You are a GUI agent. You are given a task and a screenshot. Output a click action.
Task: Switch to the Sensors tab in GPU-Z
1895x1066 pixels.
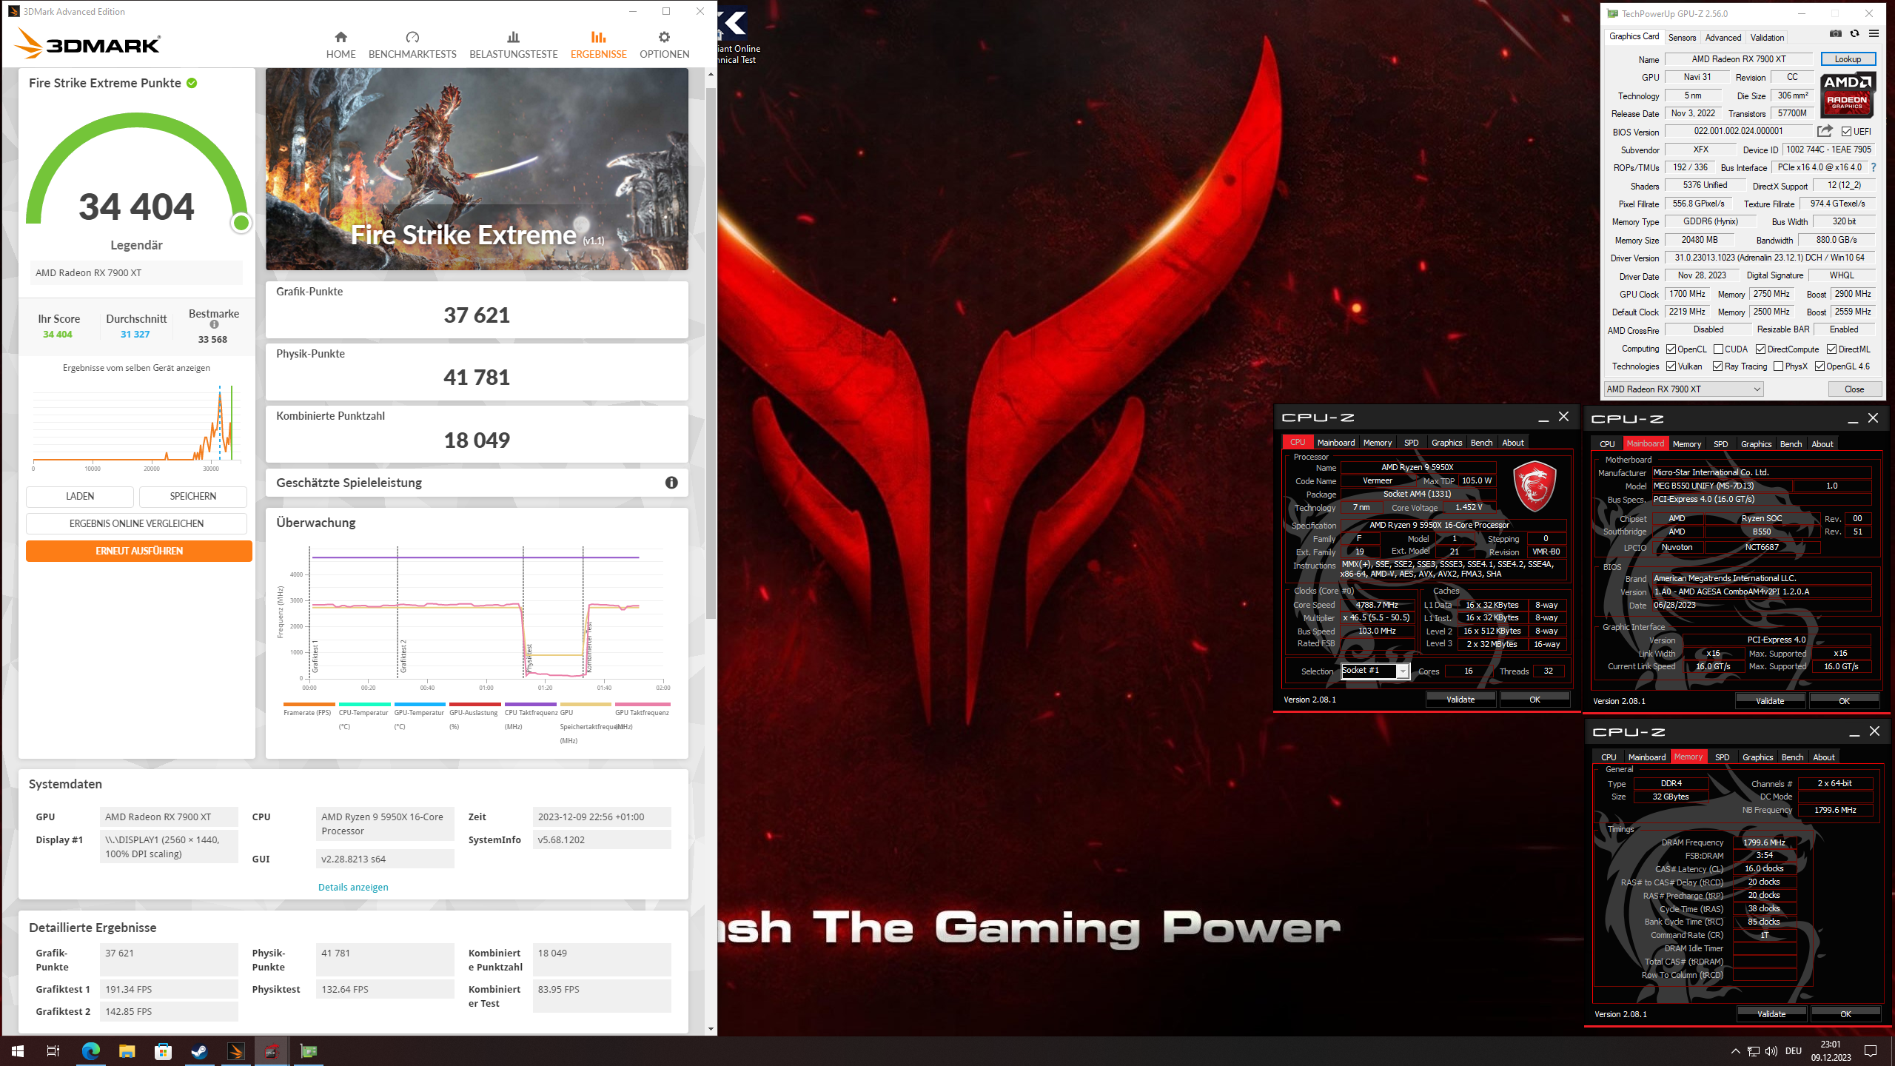point(1682,38)
